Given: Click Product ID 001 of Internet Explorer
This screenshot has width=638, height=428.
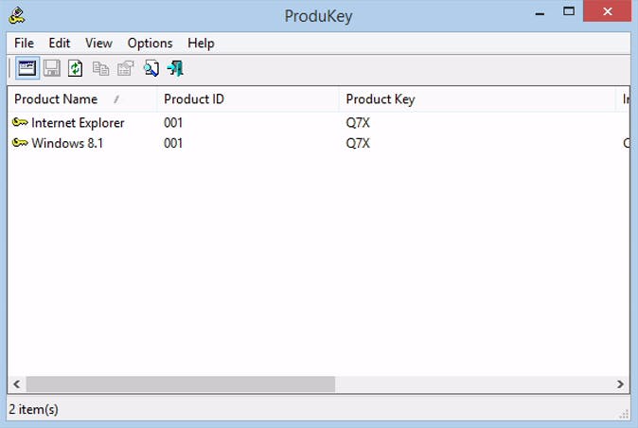Looking at the screenshot, I should click(173, 122).
